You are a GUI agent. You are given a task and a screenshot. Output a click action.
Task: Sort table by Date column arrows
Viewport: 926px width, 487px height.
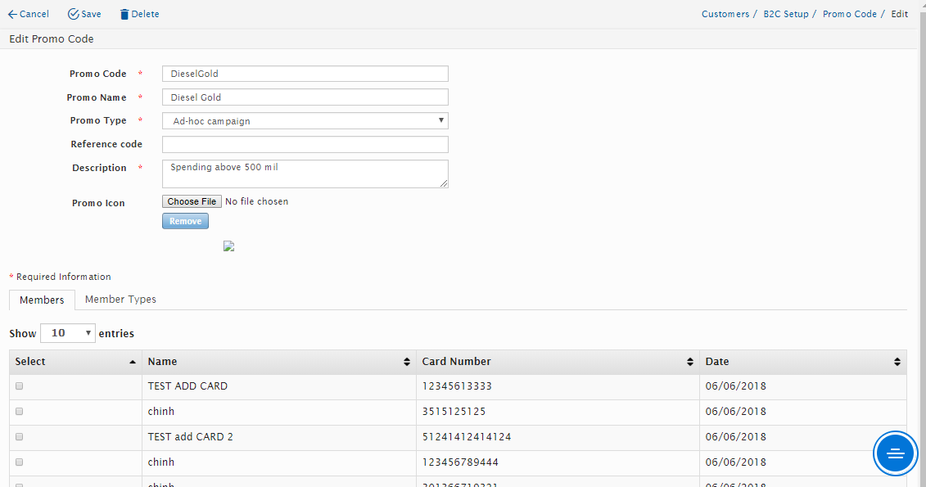point(897,362)
